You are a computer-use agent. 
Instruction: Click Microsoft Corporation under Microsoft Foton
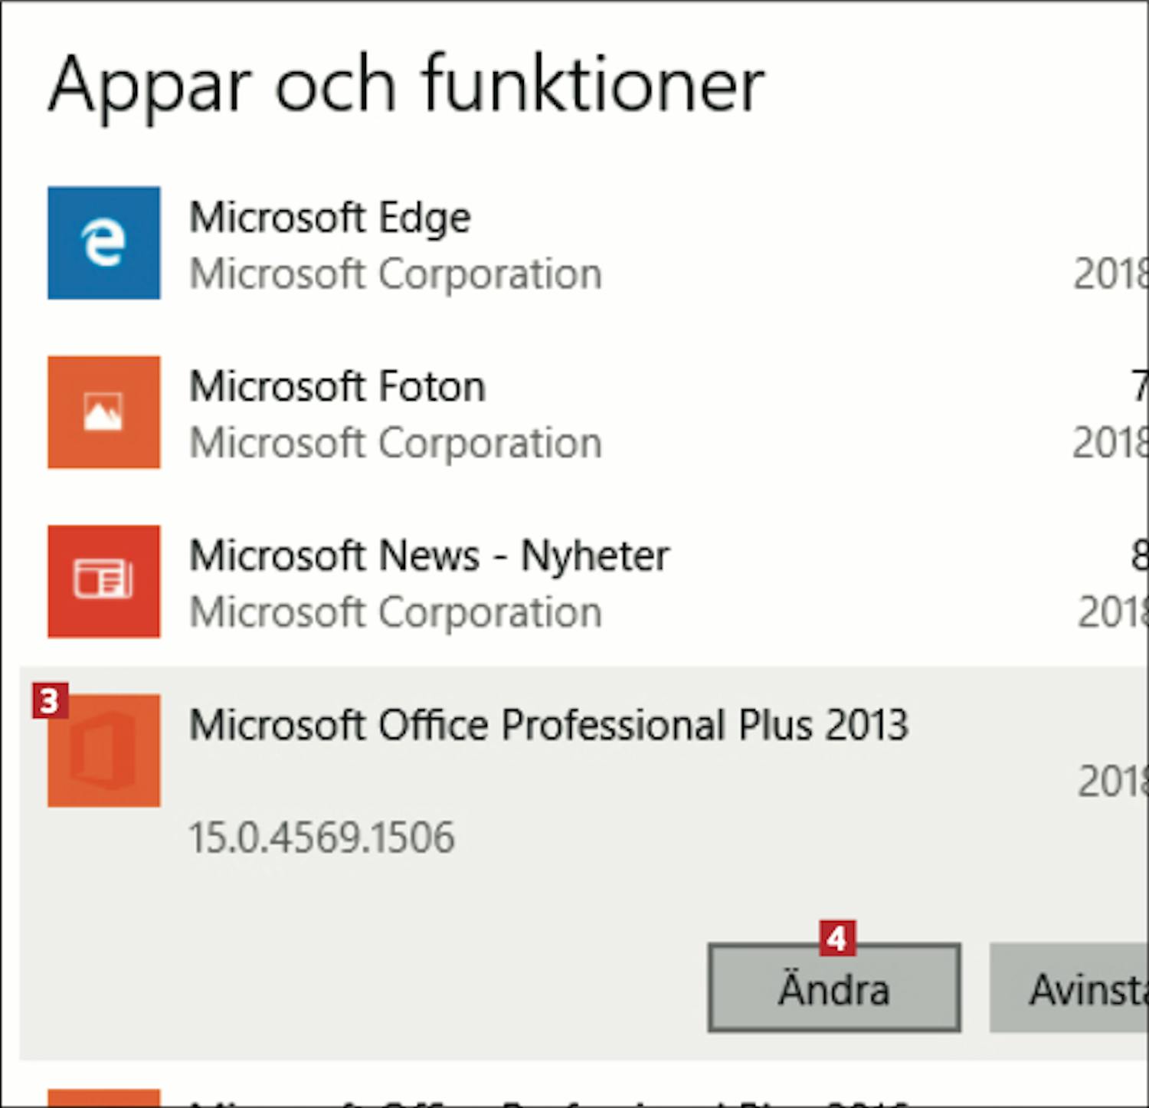click(x=395, y=444)
